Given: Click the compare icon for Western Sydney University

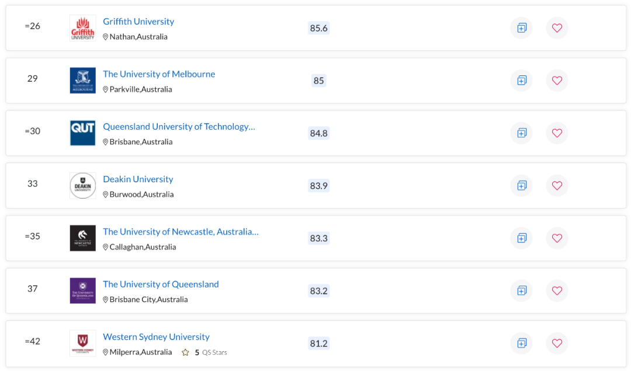Looking at the screenshot, I should click(x=521, y=344).
